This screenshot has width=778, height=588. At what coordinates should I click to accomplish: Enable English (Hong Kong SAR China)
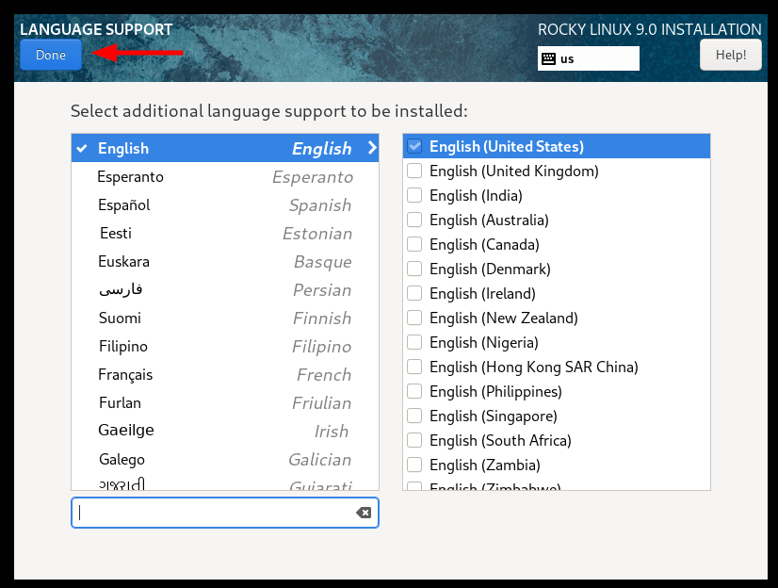coord(414,367)
